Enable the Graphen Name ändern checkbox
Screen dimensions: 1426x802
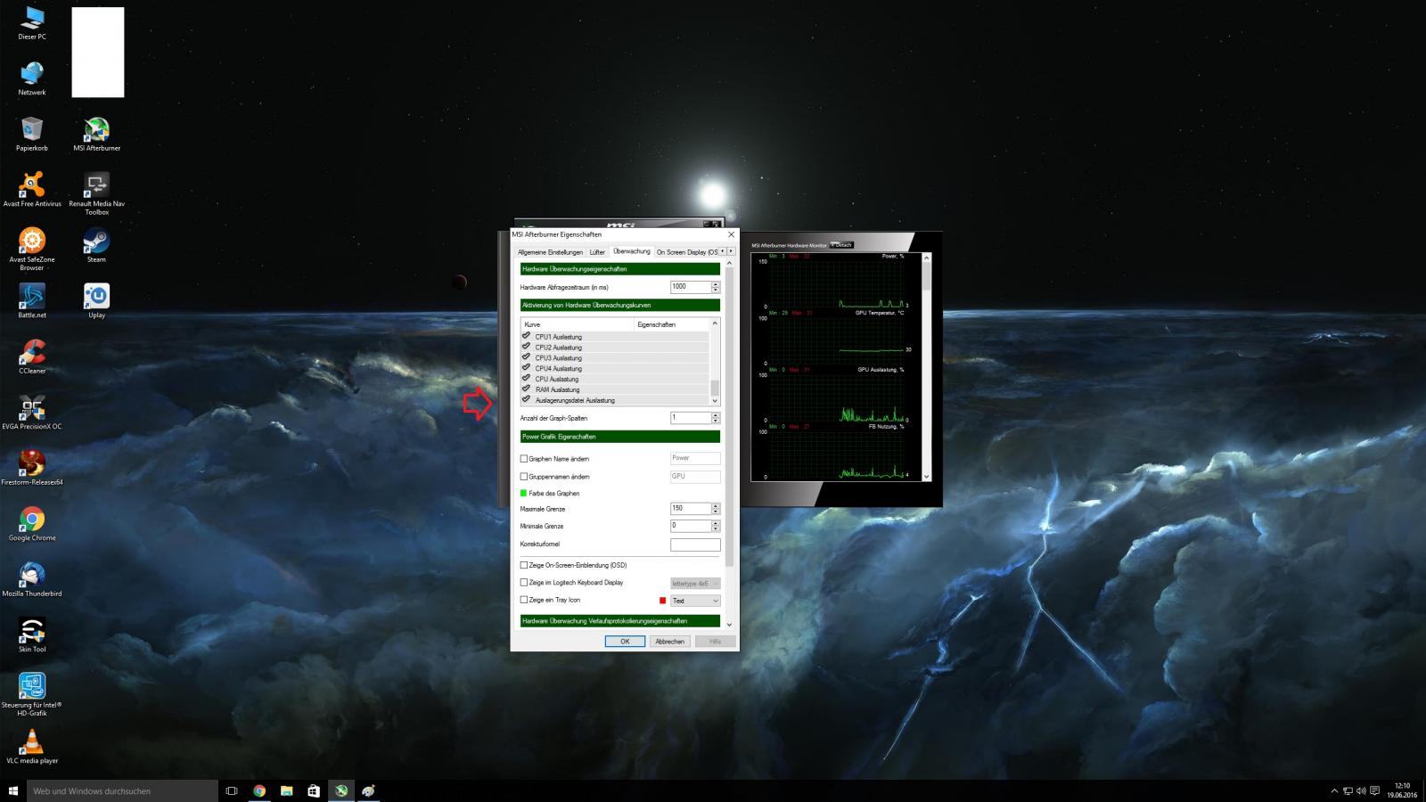pyautogui.click(x=524, y=459)
